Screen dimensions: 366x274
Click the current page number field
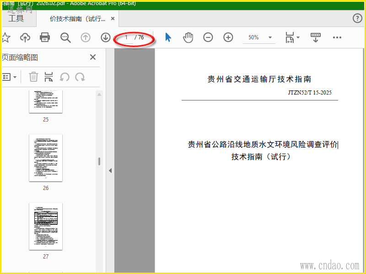point(126,37)
